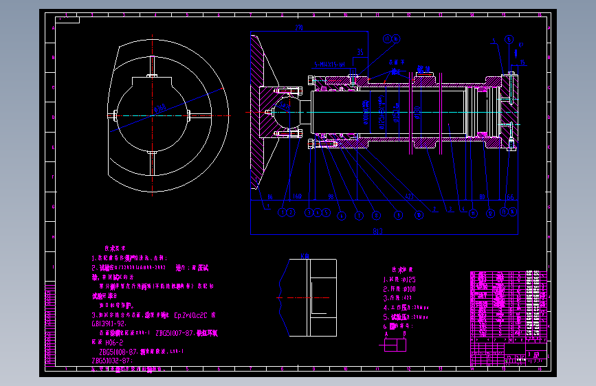Pick the 35 dimension value
Viewport: 596px width, 386px height.
[360, 52]
